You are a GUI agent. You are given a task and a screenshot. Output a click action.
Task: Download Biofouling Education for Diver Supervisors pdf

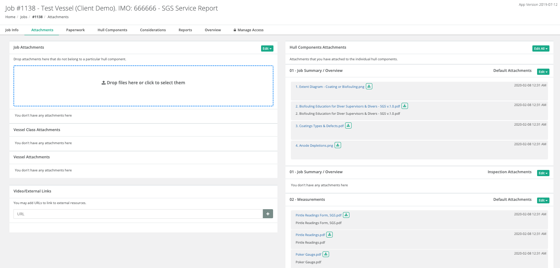[405, 106]
